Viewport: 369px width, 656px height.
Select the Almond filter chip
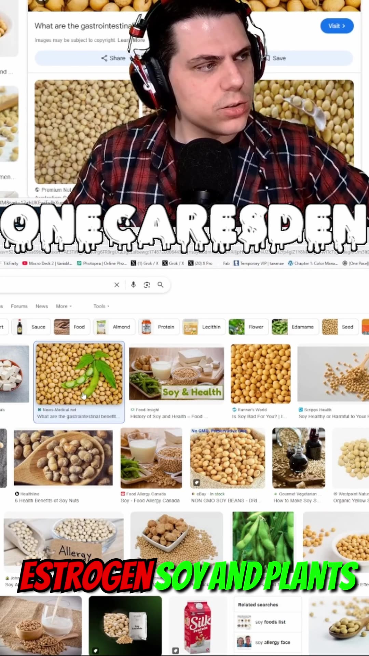click(114, 327)
